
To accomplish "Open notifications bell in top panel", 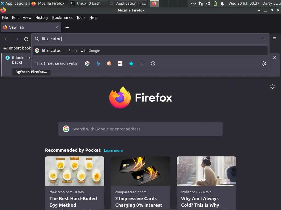I will point(222,4).
